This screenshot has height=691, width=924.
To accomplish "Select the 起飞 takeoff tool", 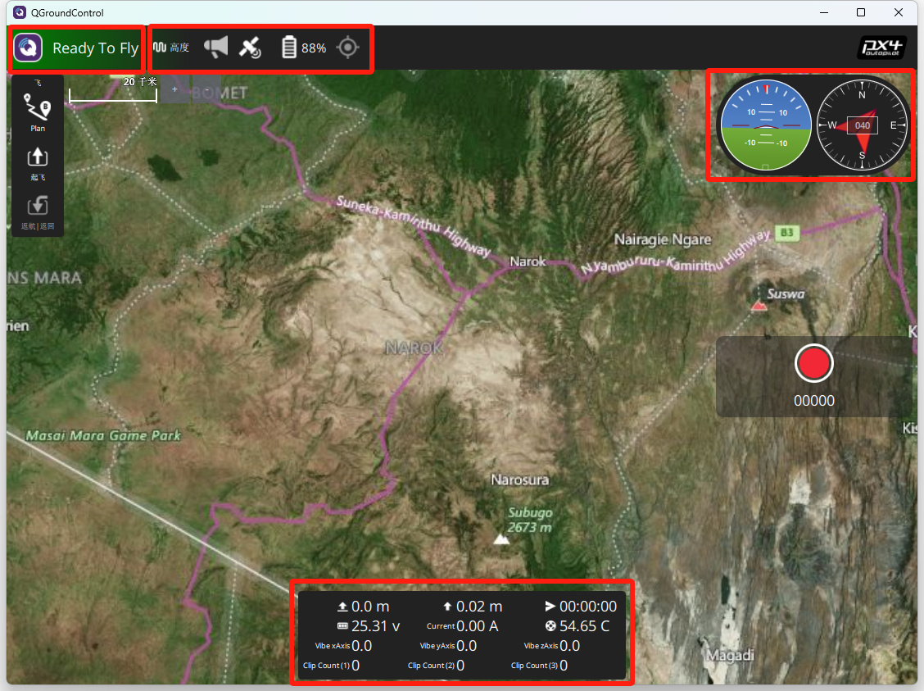I will [38, 163].
